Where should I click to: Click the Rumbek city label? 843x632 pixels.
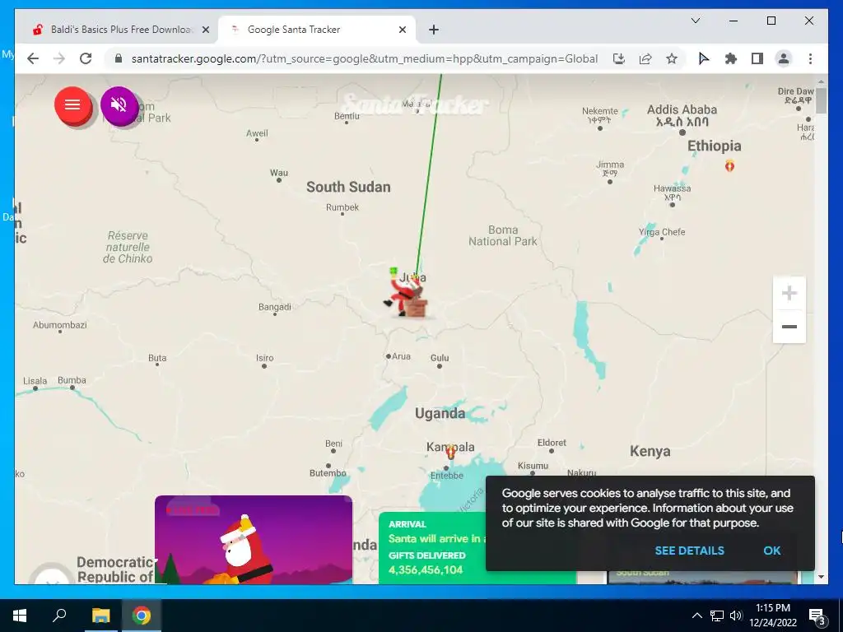click(342, 207)
